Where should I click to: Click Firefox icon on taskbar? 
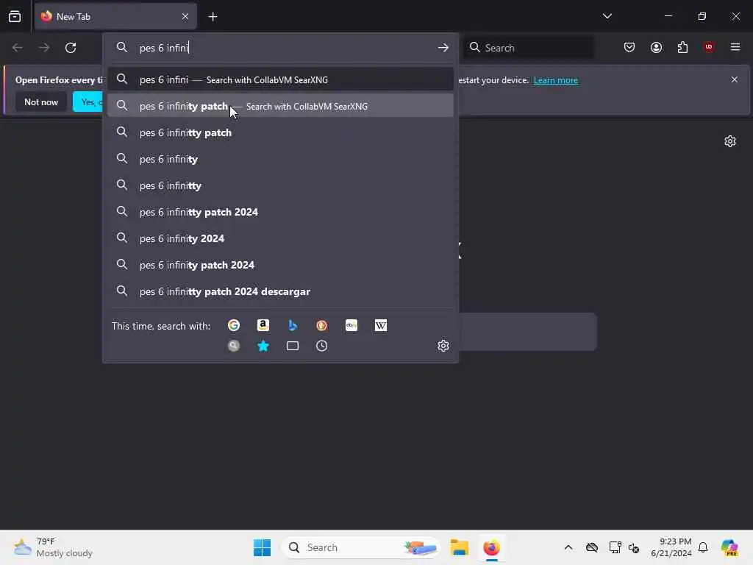[492, 547]
